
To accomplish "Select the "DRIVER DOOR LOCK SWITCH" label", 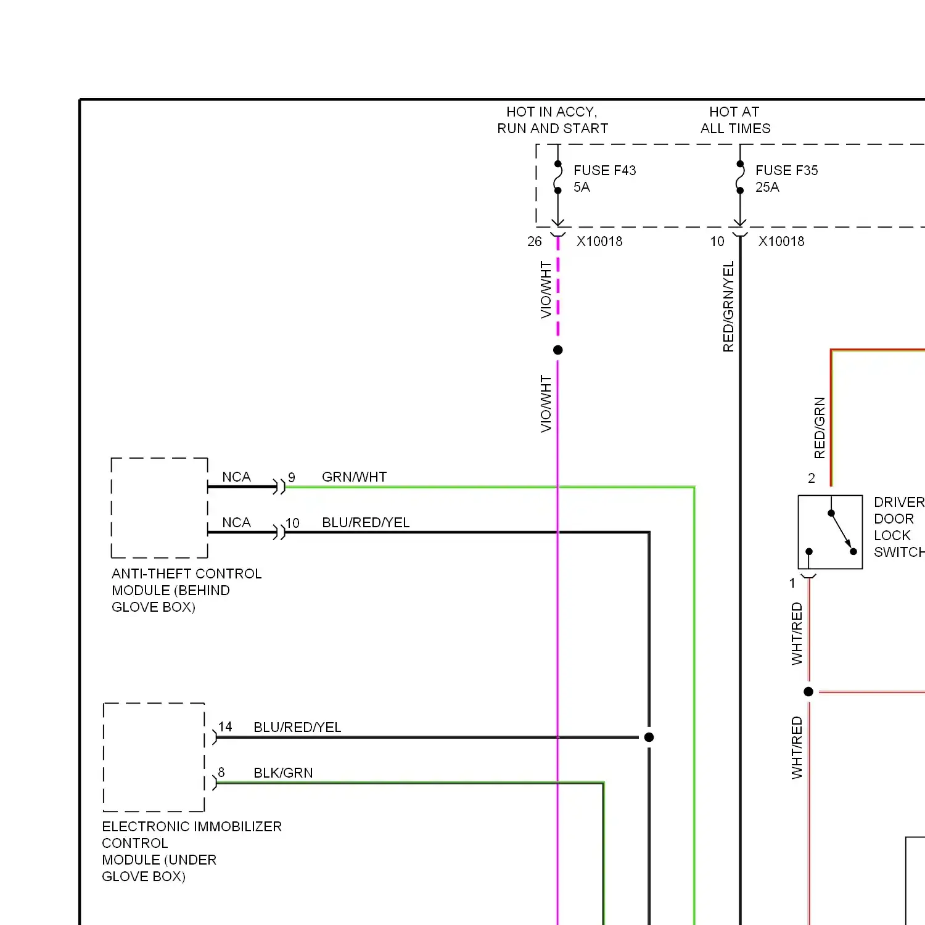I will (899, 527).
